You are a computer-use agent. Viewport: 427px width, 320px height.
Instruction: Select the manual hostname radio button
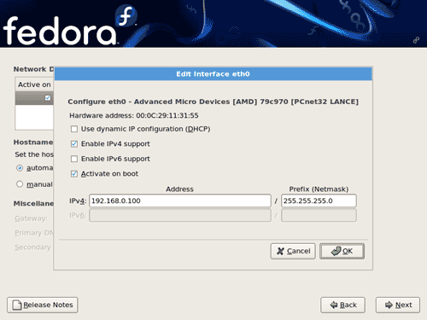tap(20, 184)
